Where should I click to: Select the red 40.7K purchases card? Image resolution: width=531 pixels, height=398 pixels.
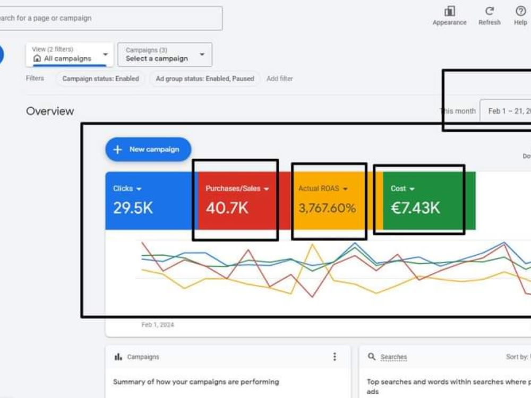[244, 201]
